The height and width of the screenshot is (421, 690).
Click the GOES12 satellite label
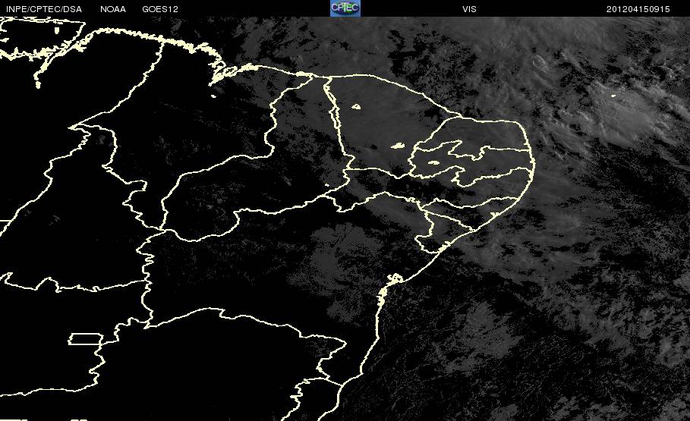160,9
